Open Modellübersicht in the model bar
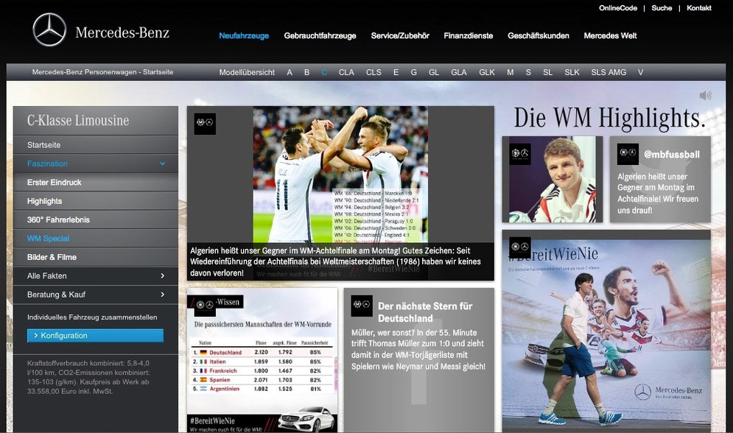 [248, 72]
